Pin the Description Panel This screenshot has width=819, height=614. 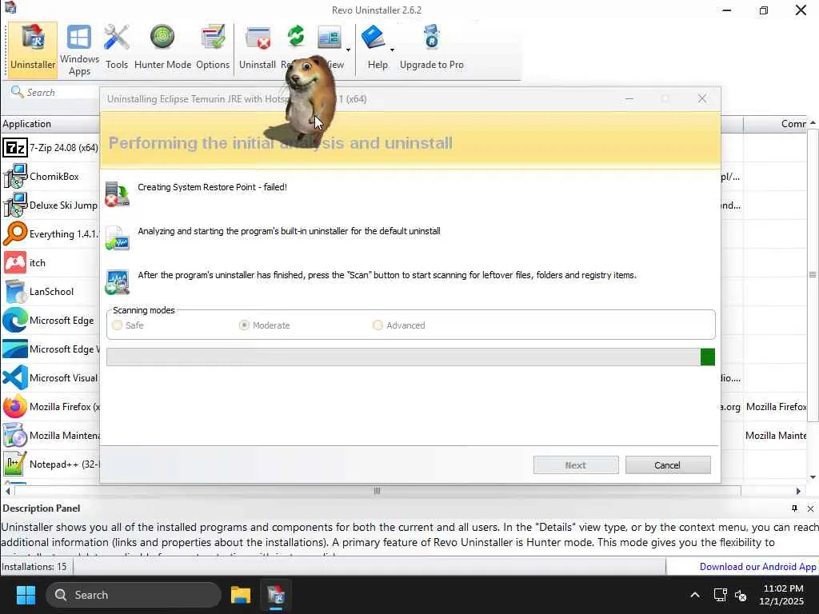coord(794,508)
